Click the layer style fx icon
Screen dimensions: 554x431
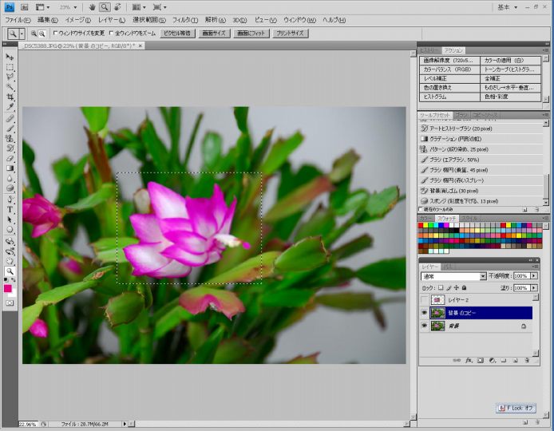tap(468, 361)
